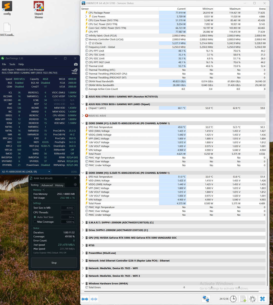Select the DRAM Read Bandwidth sensor row
The width and height of the screenshot is (273, 305).
(x=173, y=81)
